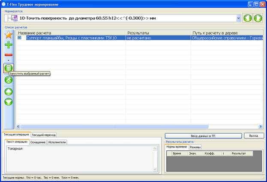Image resolution: width=267 pixels, height=182 pixels.
Task: Run selected calculation calculator icon
Action: [9, 68]
